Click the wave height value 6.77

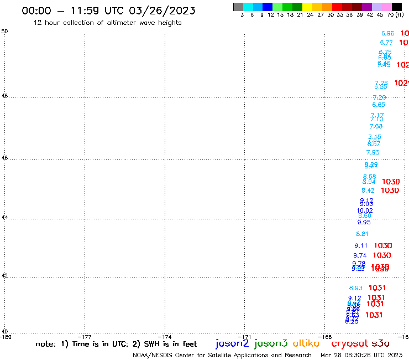386,43
